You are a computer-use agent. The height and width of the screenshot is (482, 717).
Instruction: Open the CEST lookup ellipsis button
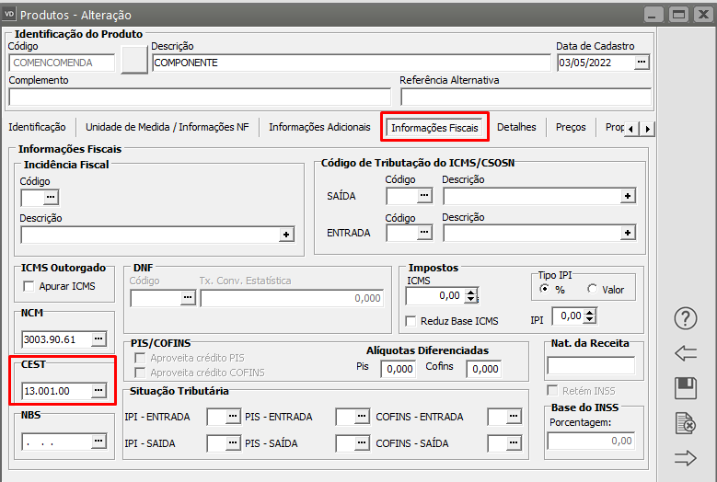point(98,391)
